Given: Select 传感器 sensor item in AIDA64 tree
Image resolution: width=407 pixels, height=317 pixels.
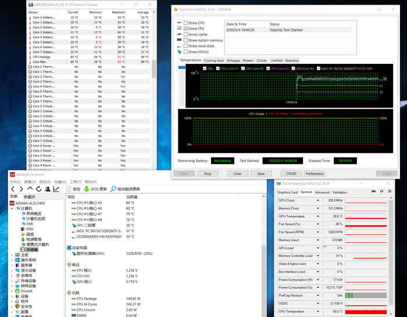Looking at the screenshot, I should [x=31, y=250].
